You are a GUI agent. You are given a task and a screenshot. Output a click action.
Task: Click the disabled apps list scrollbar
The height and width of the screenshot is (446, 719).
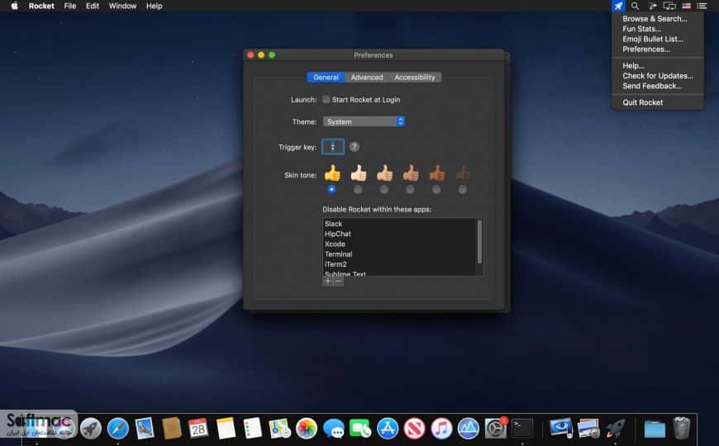(479, 241)
